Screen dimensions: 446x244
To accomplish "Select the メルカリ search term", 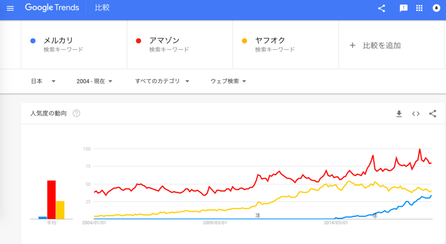I will 58,40.
